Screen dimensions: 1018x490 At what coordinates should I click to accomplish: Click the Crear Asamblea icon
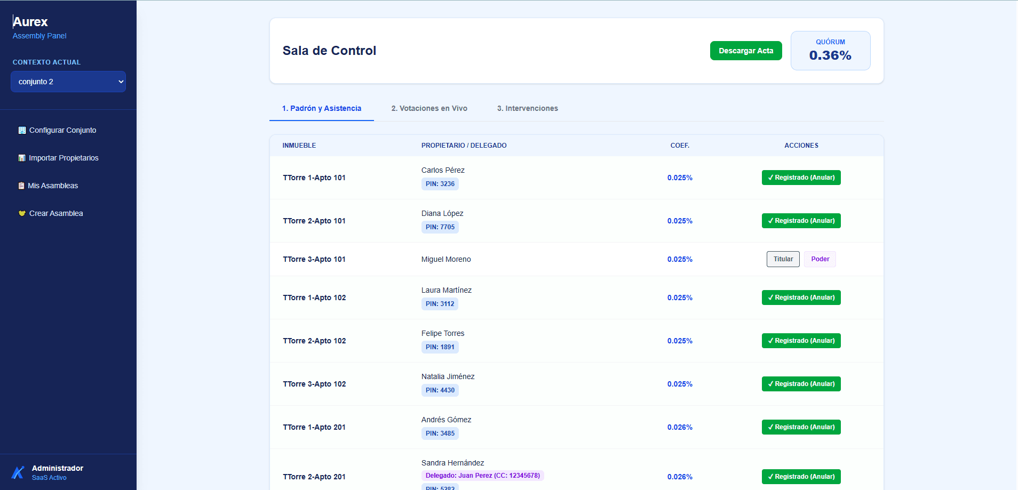22,213
